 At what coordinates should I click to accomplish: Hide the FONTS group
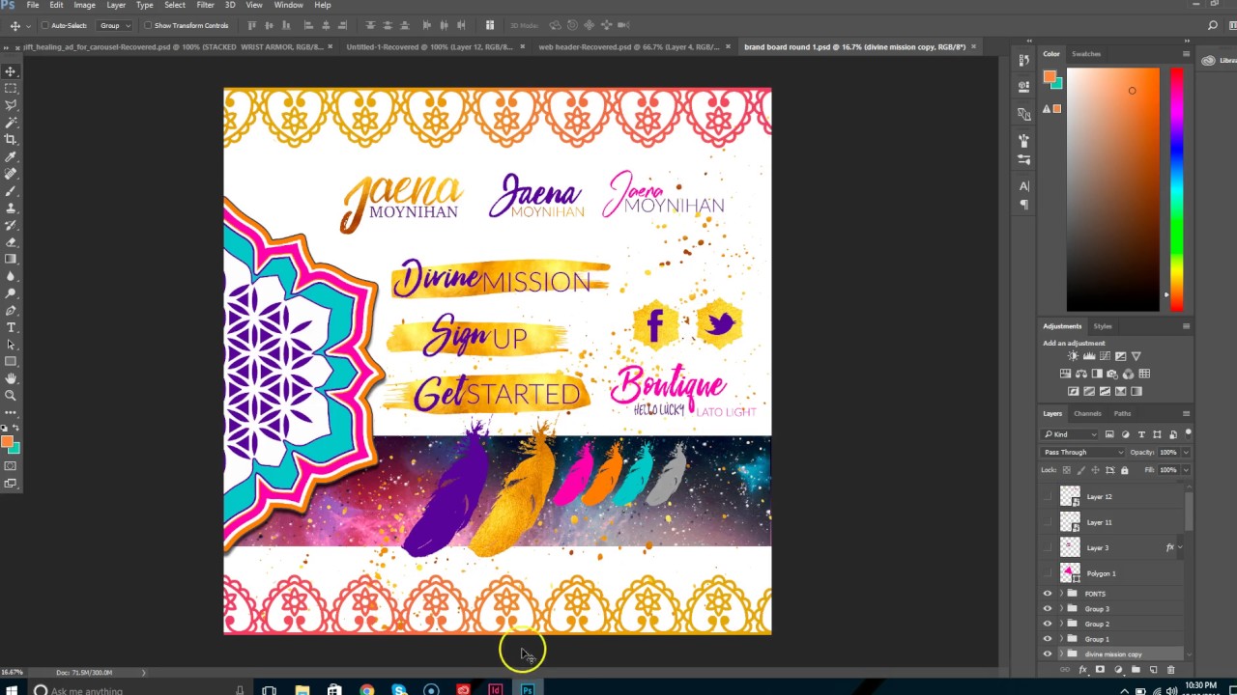pyautogui.click(x=1048, y=594)
